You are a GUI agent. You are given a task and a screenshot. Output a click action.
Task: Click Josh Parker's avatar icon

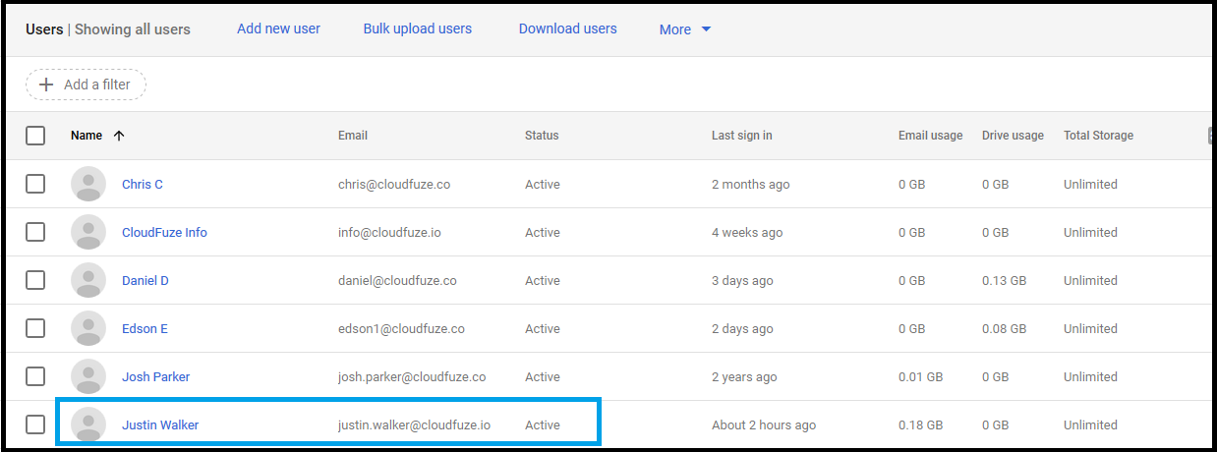(88, 377)
